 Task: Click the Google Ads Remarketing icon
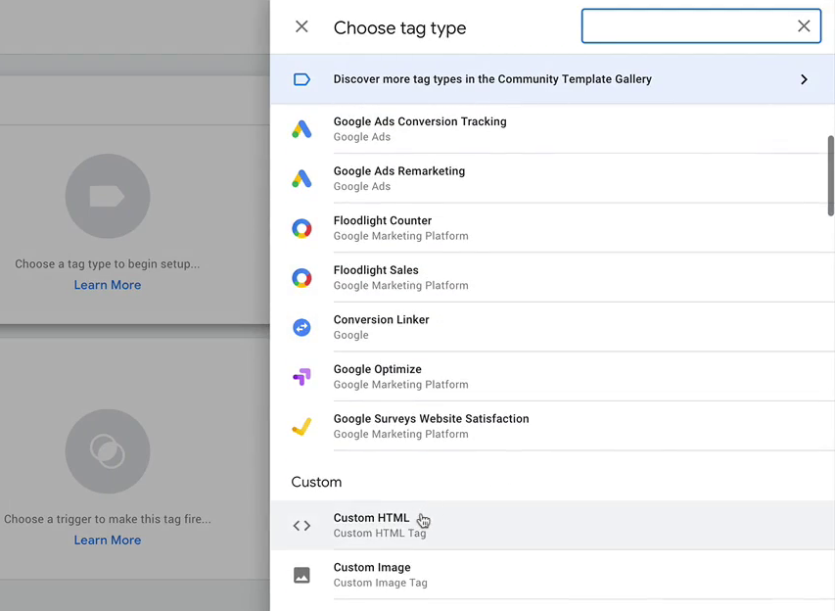[302, 179]
